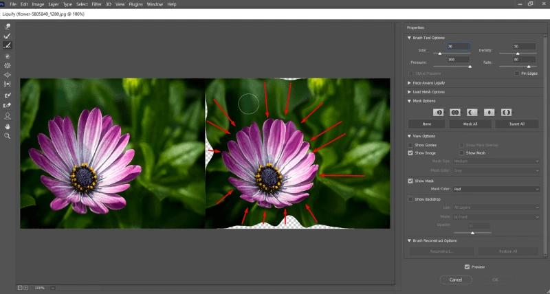Open the Image menu

[38, 4]
